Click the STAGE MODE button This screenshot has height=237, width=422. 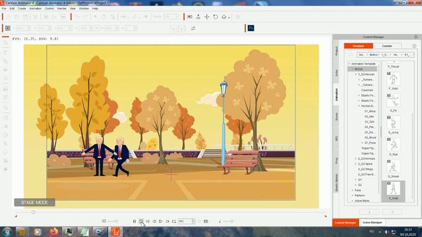click(34, 202)
